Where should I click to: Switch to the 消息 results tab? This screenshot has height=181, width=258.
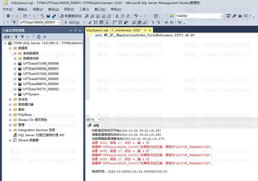[x=93, y=125]
